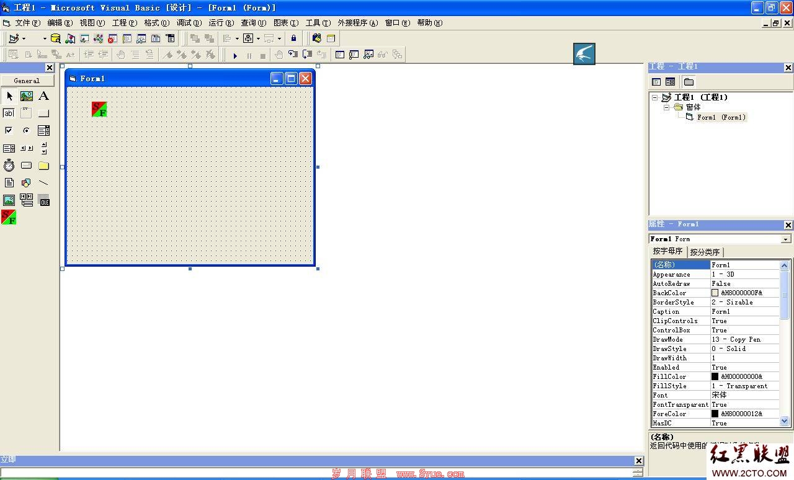The image size is (794, 480).
Task: Select the FileListBox control tool
Action: point(9,183)
